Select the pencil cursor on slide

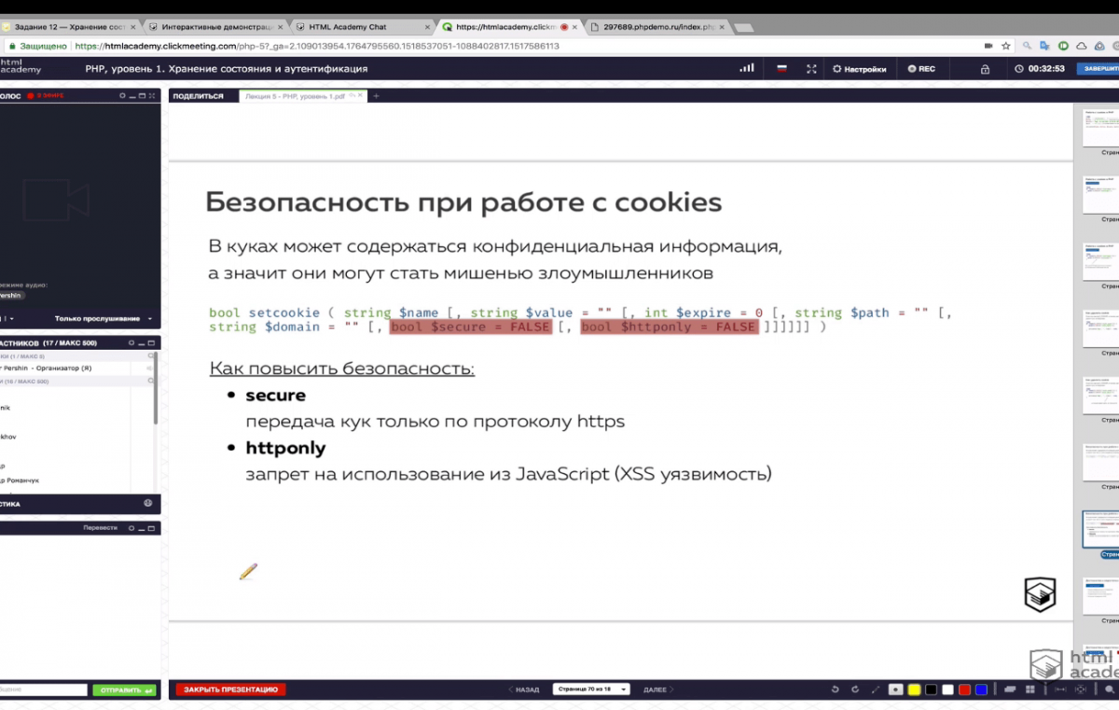(x=247, y=572)
